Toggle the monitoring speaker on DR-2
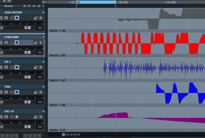Screen dimensions: 205x138 point(17,67)
